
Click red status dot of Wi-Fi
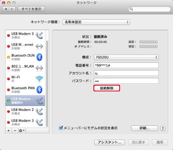click(8, 79)
